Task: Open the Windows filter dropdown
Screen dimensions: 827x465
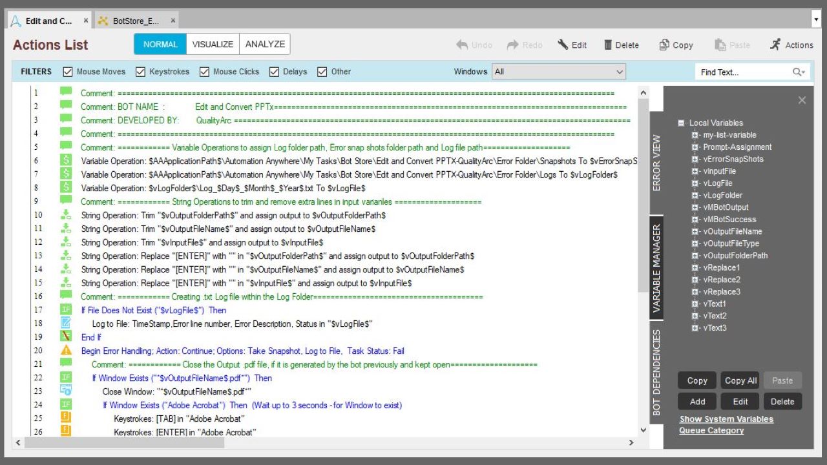Action: pyautogui.click(x=559, y=72)
